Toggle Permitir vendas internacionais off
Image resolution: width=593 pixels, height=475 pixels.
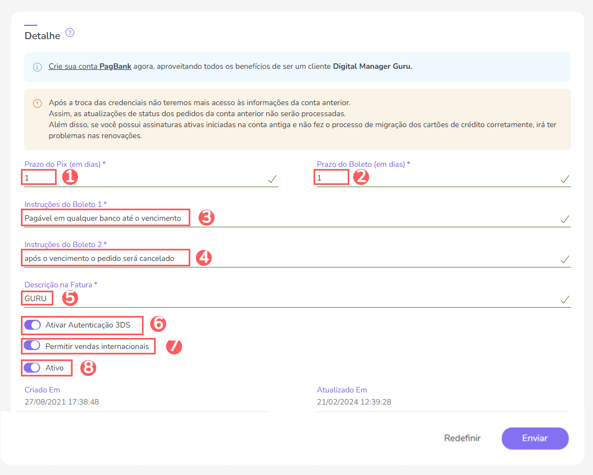(32, 346)
